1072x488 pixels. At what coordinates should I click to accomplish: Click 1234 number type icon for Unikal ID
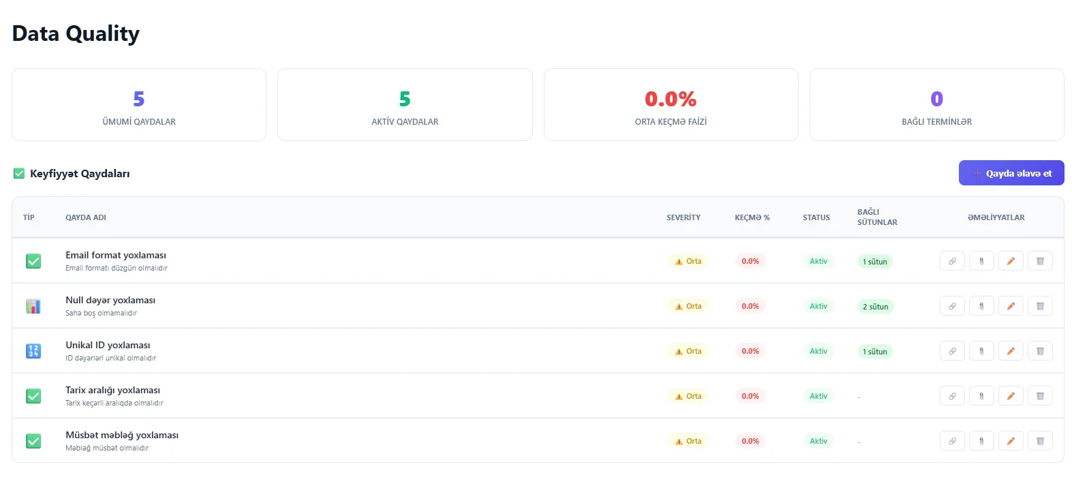(x=33, y=351)
